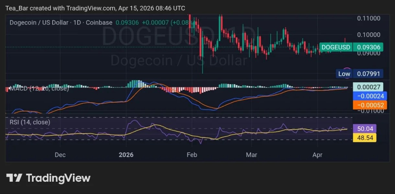This screenshot has height=194, width=395.
Task: Select the Feb label on the time axis
Action: 192,155
